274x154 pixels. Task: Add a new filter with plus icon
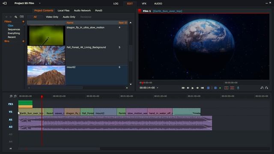(x=23, y=21)
